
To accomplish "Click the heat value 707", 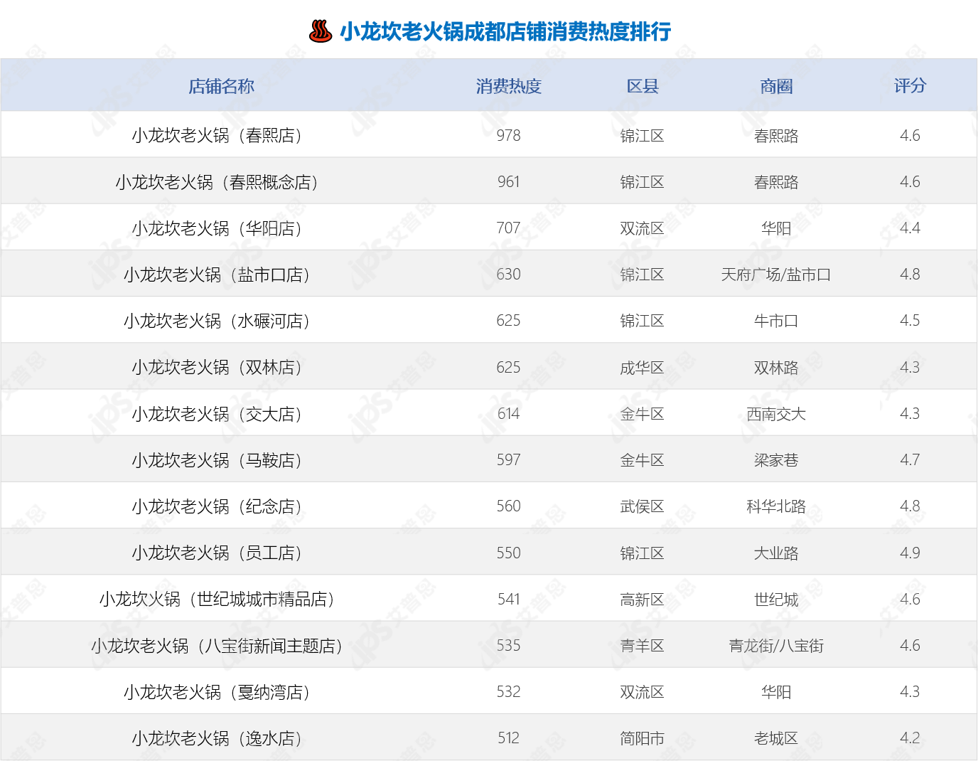I will (509, 228).
